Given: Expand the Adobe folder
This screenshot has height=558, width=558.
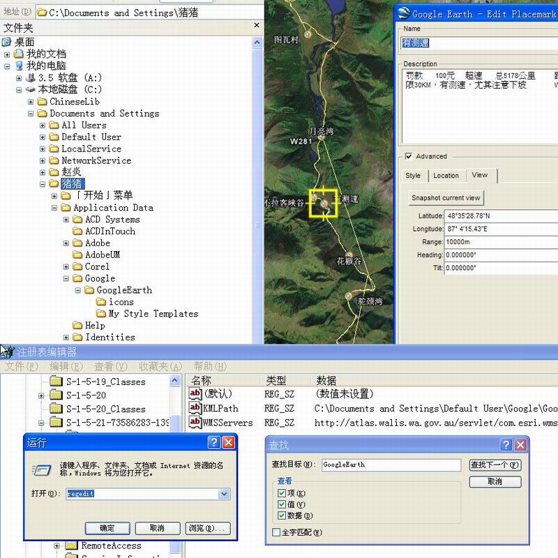Looking at the screenshot, I should [66, 243].
